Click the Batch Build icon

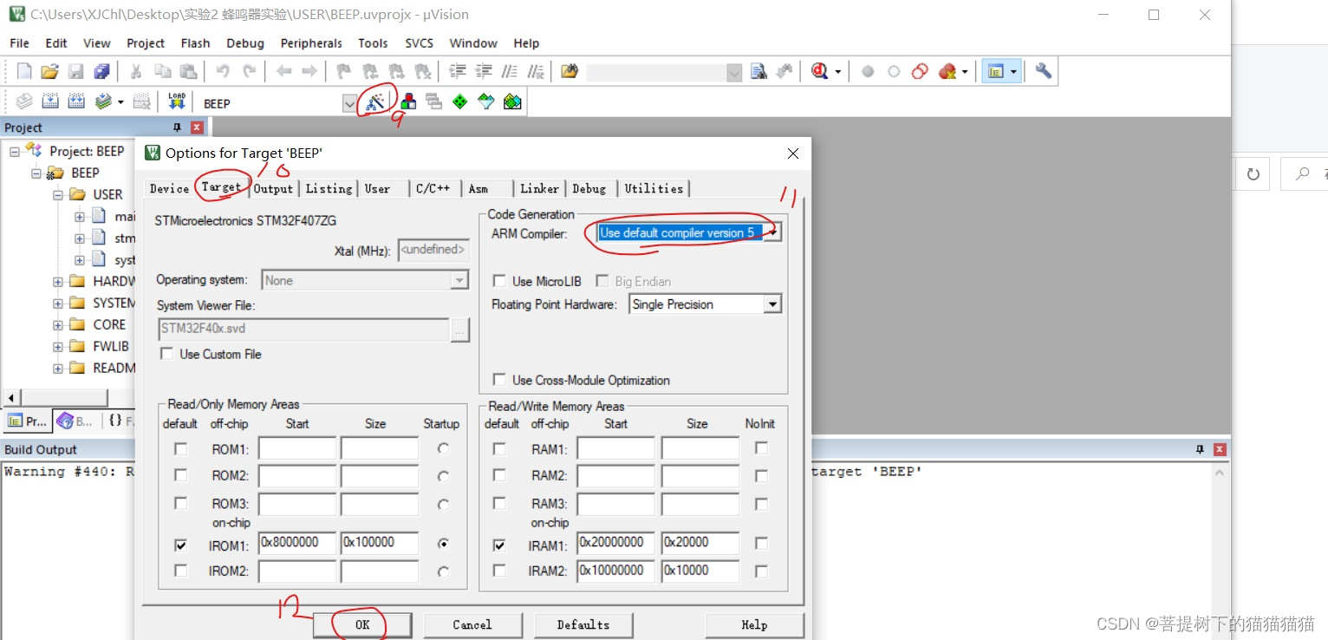tap(103, 101)
